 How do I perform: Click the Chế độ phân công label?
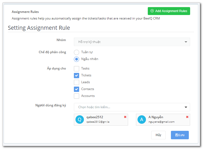tap(52, 52)
